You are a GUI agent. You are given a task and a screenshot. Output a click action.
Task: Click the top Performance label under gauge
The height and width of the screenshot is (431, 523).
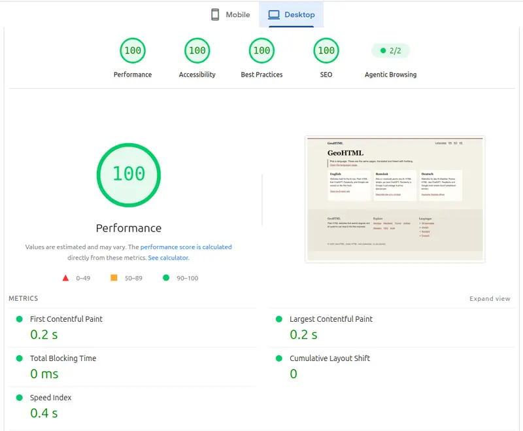(133, 75)
